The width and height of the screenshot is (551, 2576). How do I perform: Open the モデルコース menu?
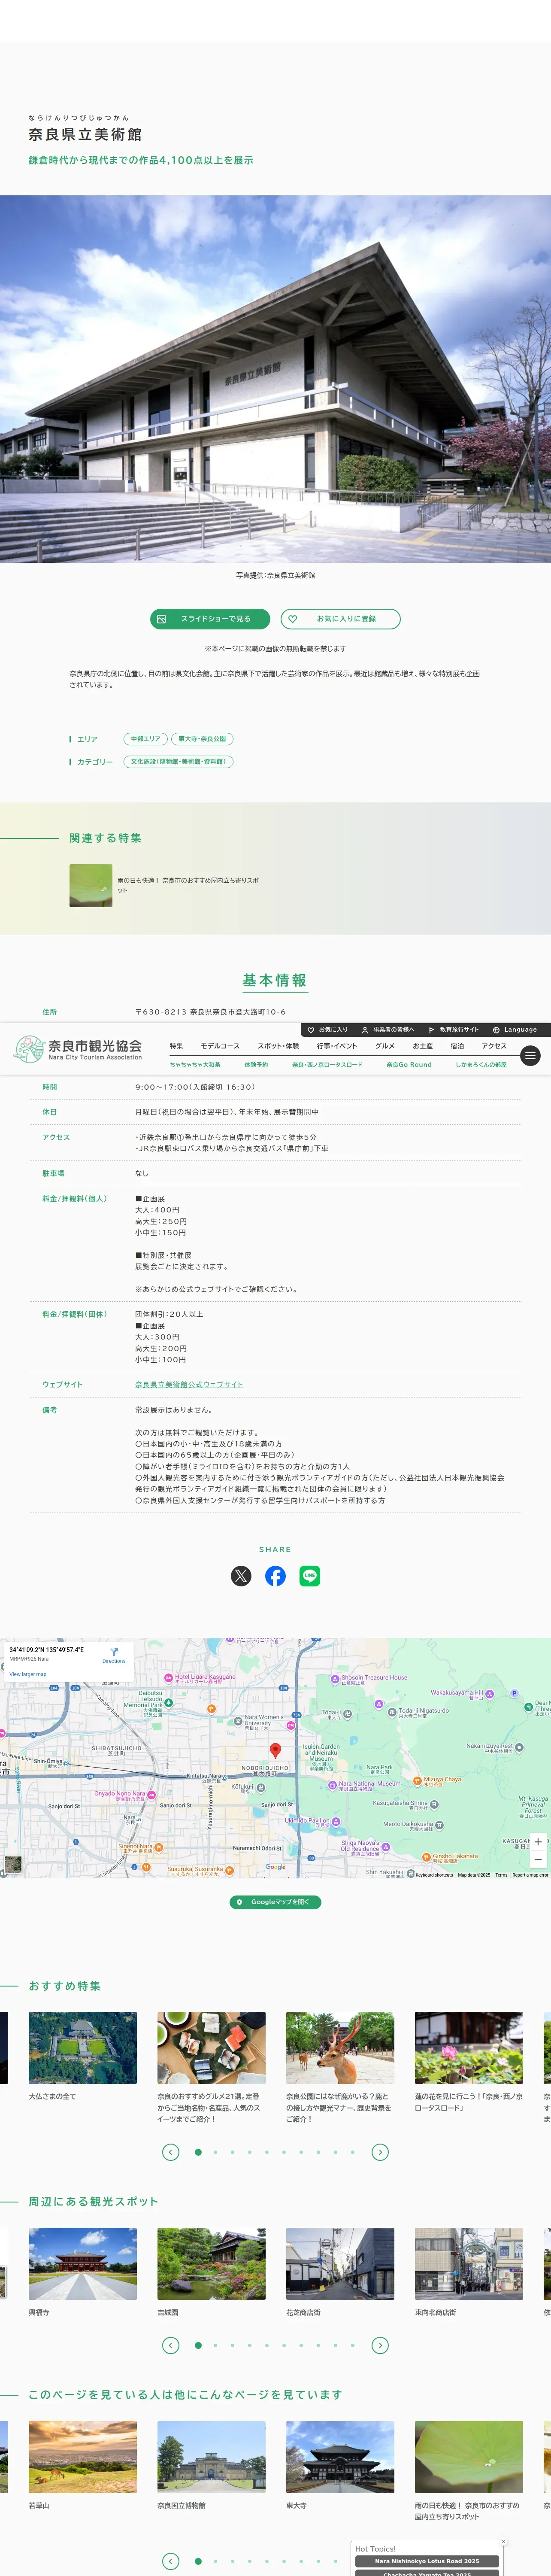pyautogui.click(x=220, y=1046)
